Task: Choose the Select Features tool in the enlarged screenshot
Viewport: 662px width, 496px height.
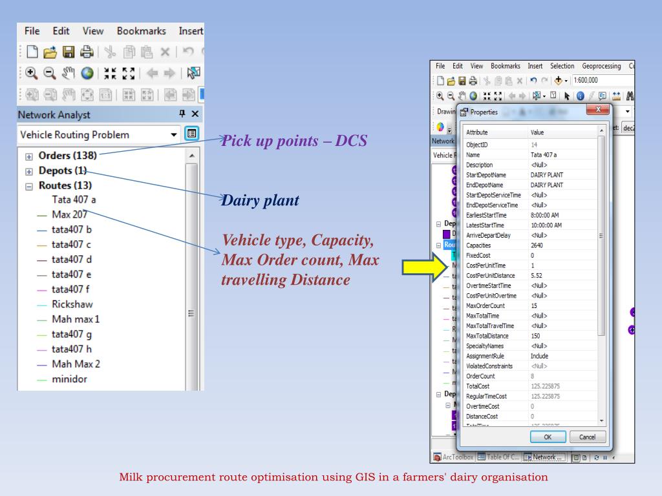Action: (x=193, y=74)
